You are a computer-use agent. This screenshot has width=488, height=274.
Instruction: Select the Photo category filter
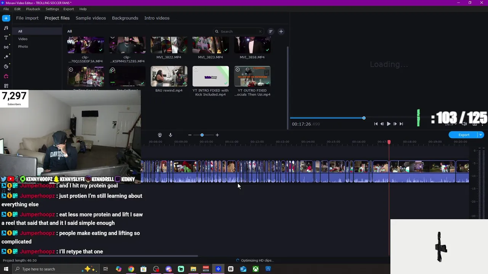[x=23, y=46]
